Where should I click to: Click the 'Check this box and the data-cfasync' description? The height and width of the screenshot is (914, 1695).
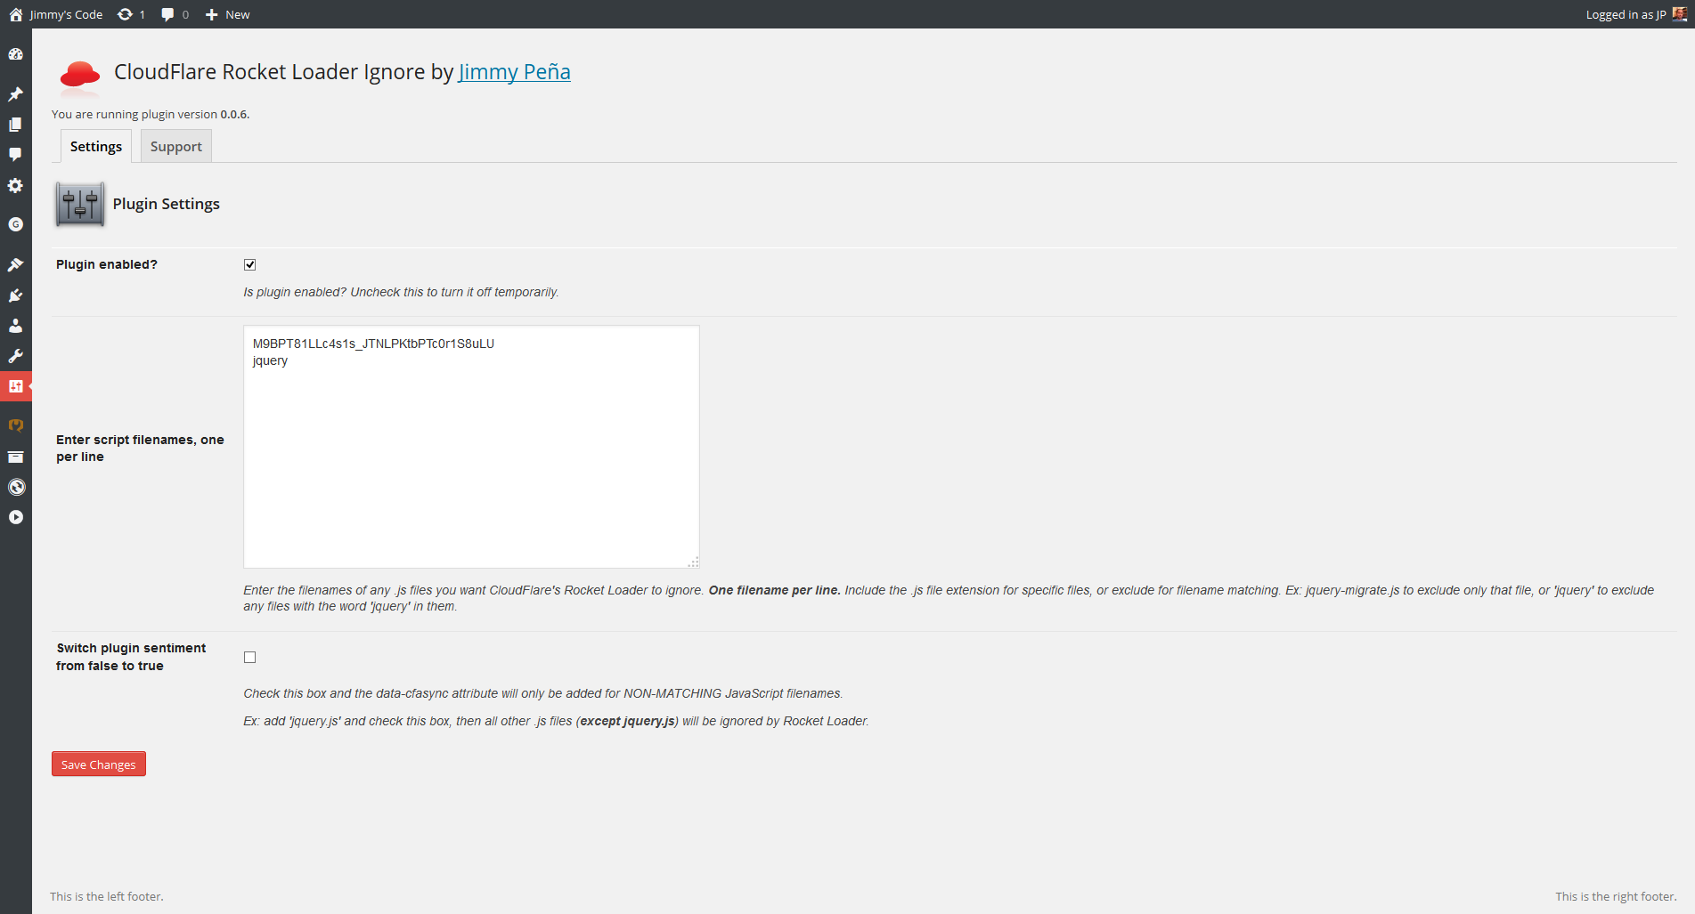point(543,693)
